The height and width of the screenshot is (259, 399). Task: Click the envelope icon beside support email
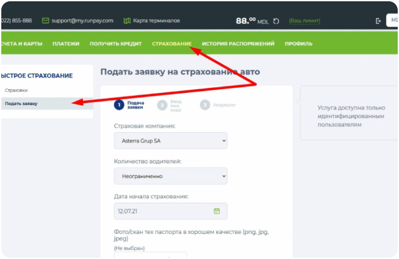tap(46, 21)
